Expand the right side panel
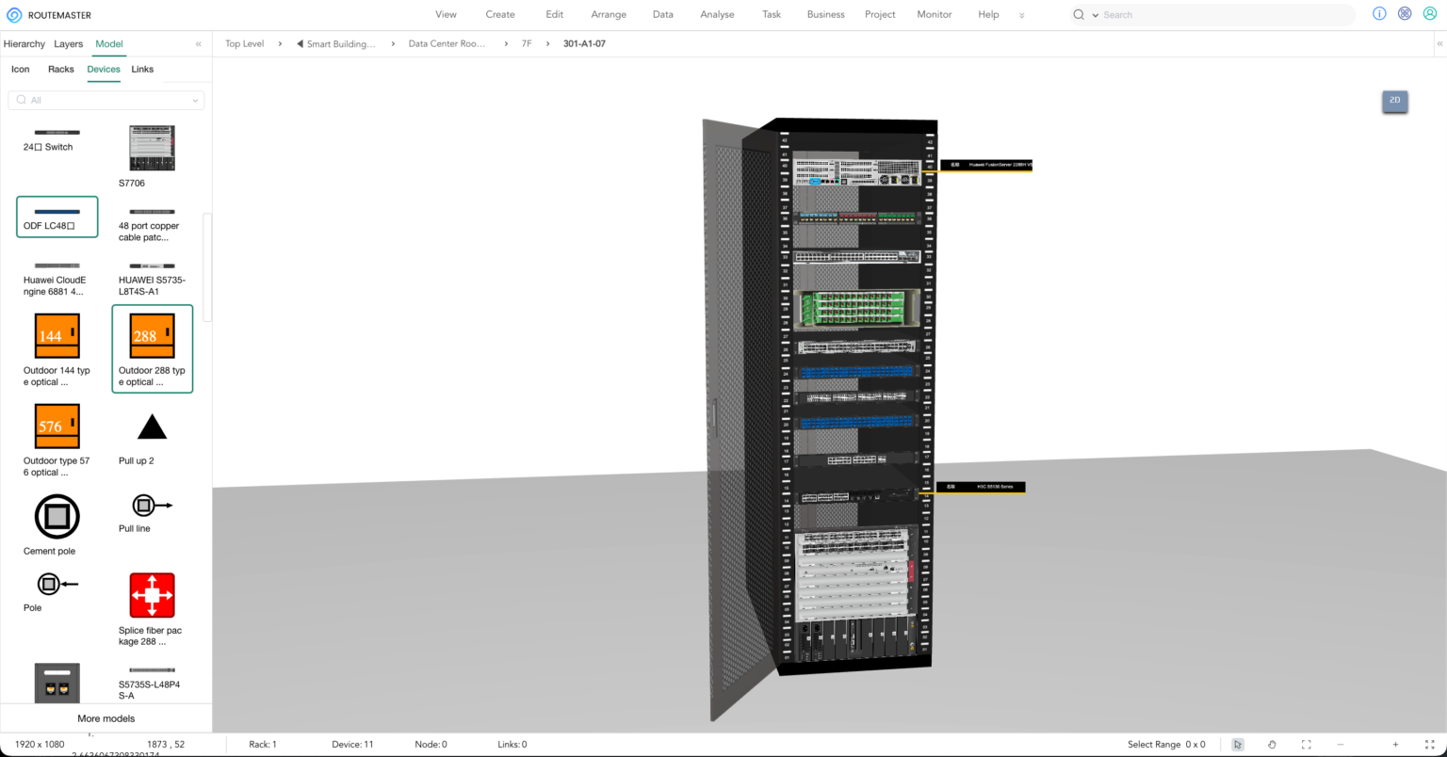Screen dimensions: 1447x757 (1439, 44)
